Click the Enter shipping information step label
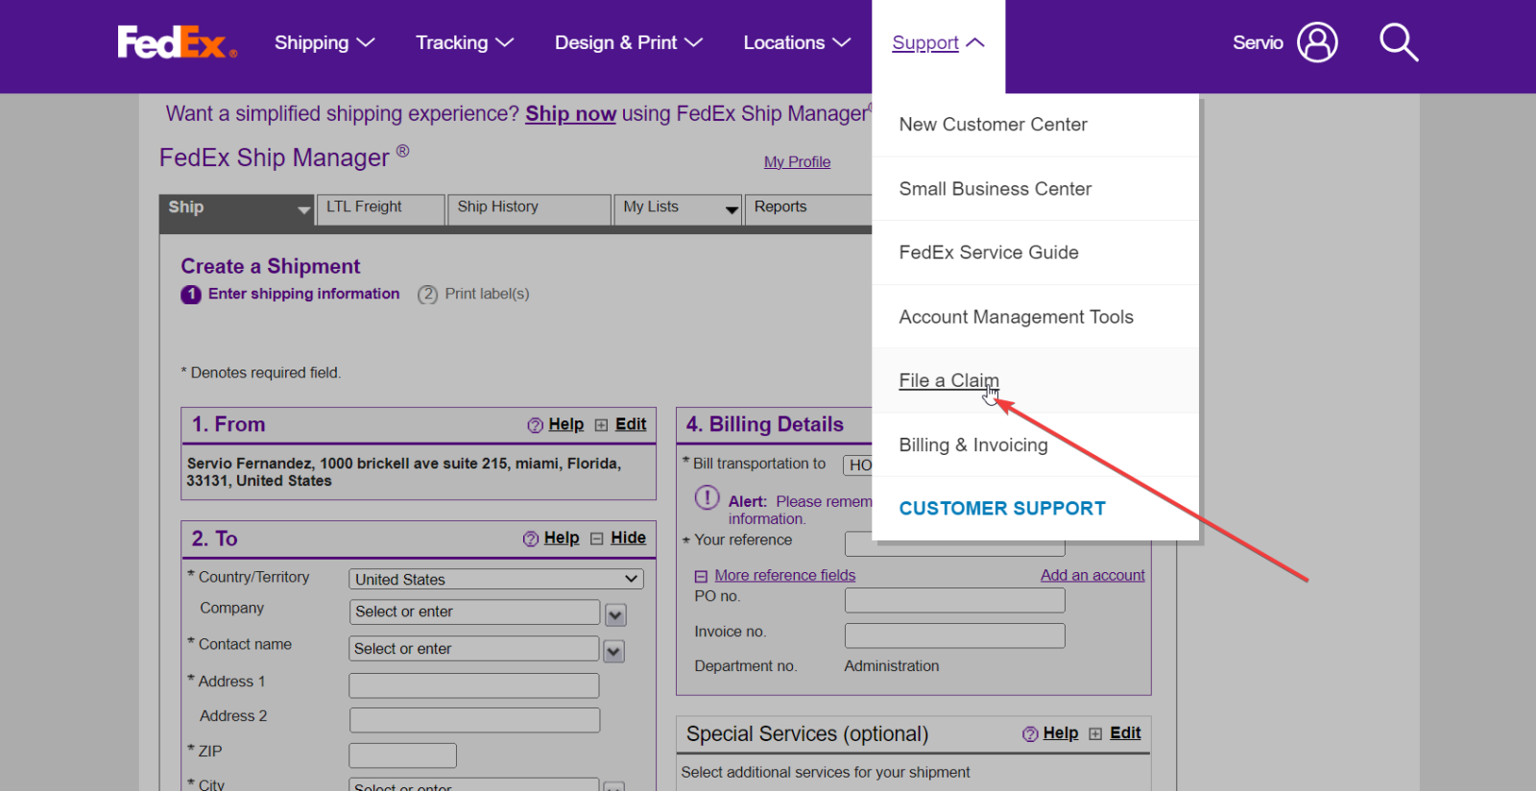Screen dimensions: 1536x791 (x=304, y=294)
